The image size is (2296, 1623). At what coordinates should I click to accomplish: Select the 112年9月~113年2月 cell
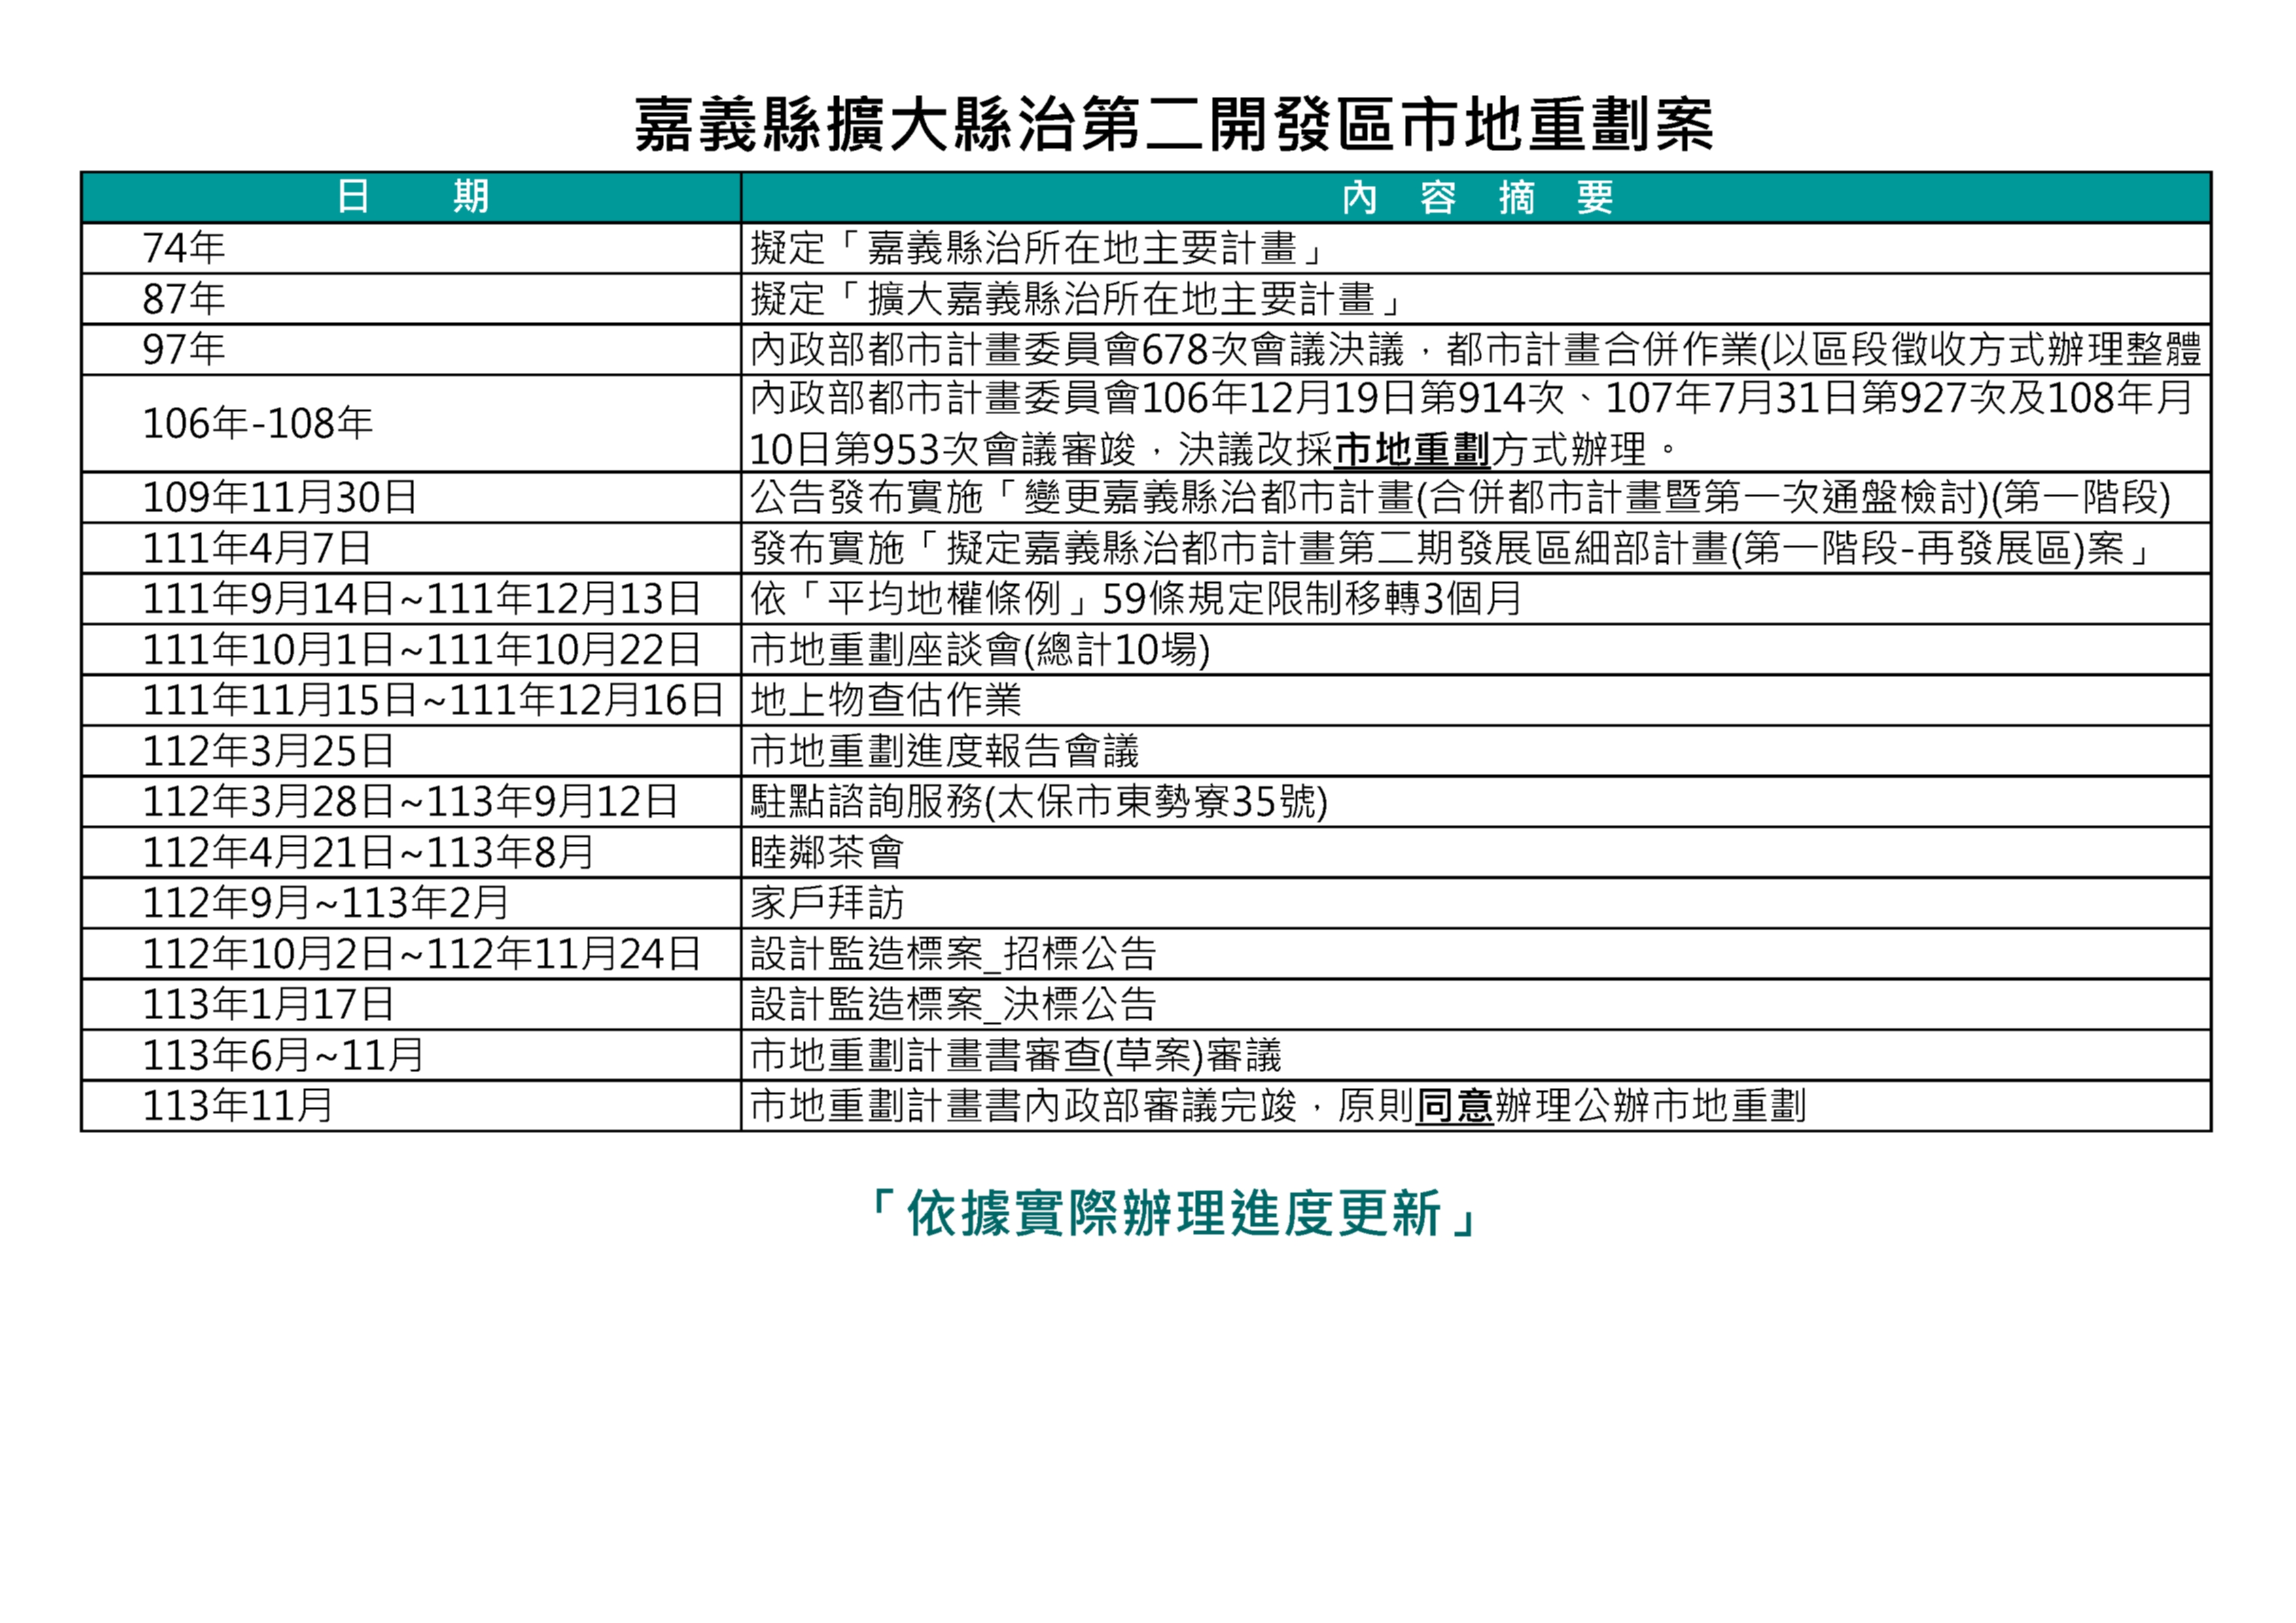click(411, 903)
